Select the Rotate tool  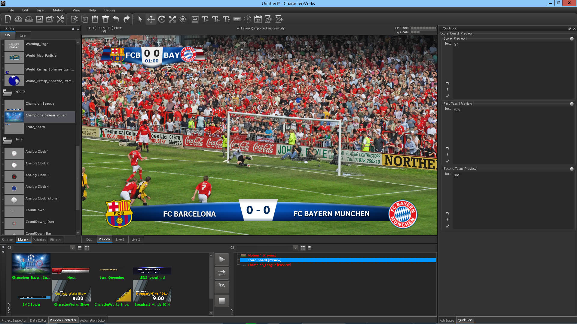[162, 19]
